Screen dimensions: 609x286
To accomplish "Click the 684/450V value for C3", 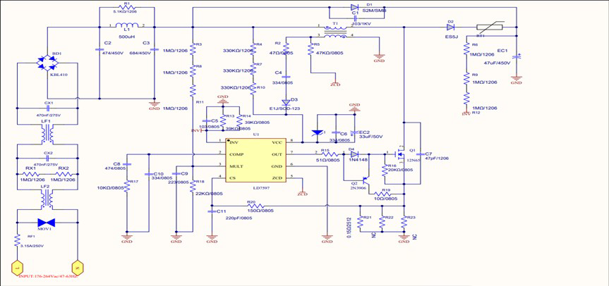I will tap(140, 53).
